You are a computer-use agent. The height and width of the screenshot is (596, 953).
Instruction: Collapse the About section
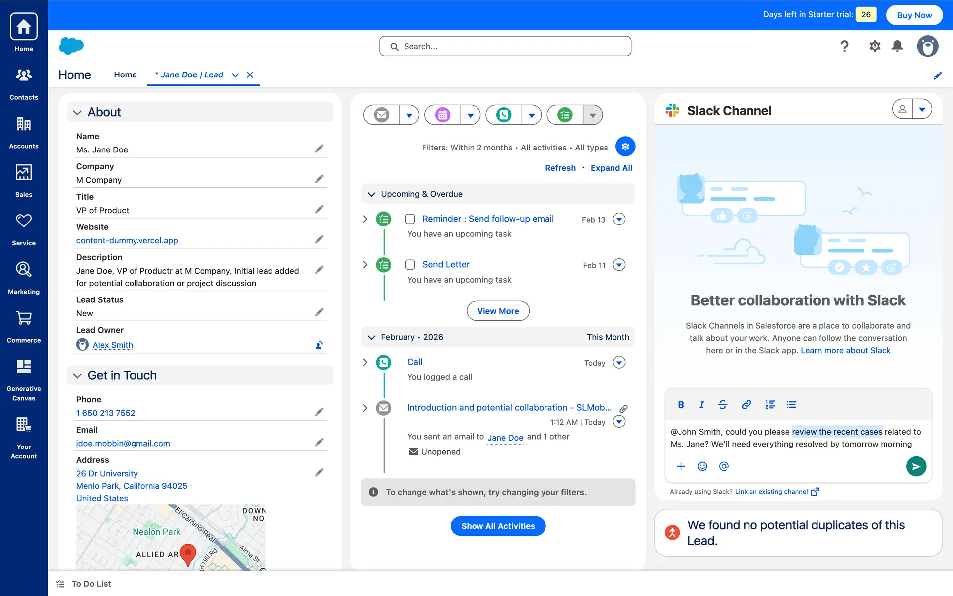click(x=77, y=113)
